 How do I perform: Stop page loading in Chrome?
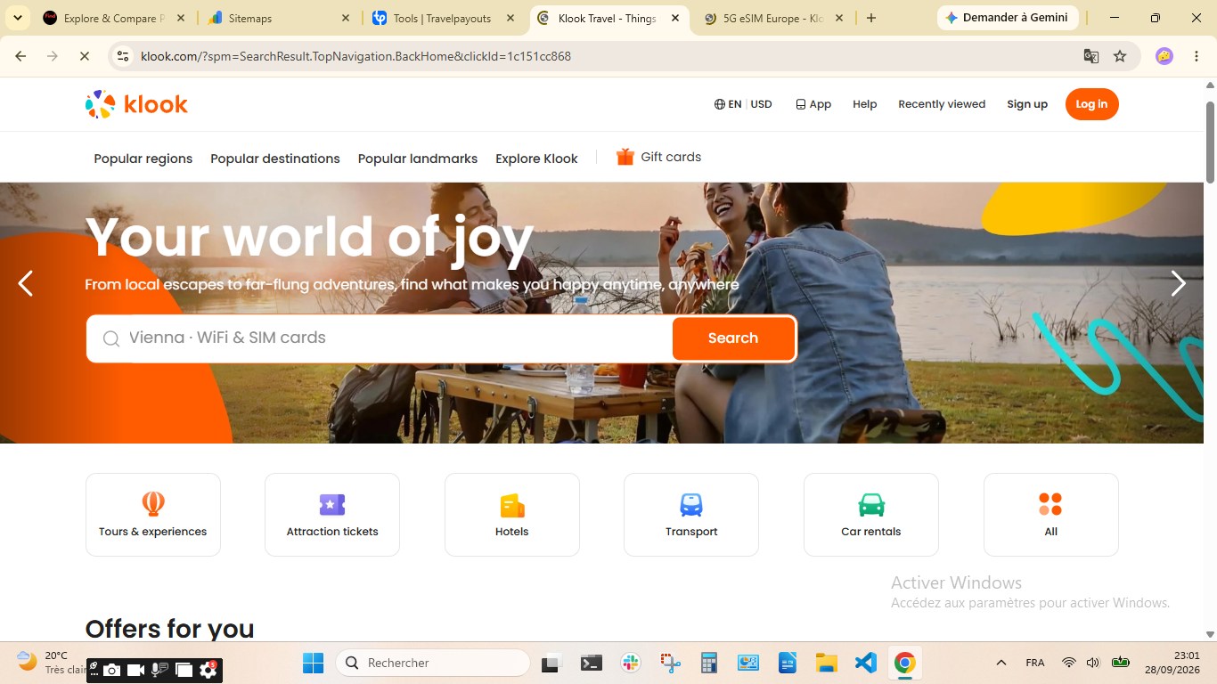[x=84, y=56]
